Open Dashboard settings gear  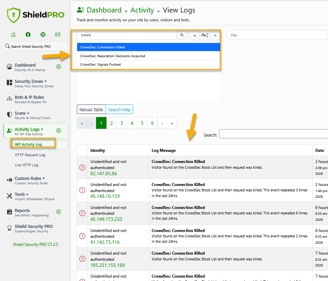coord(58,67)
